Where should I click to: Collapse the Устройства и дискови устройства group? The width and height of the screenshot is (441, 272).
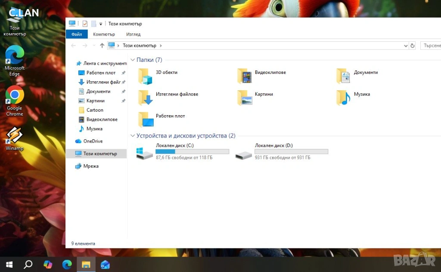coord(133,136)
